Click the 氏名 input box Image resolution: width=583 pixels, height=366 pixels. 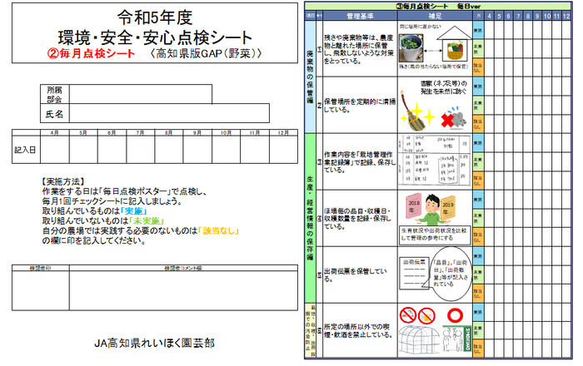169,113
